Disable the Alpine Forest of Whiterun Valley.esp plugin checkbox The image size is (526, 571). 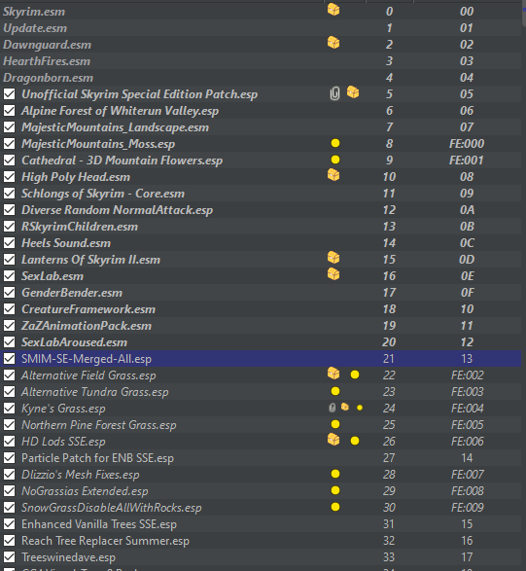pos(10,111)
